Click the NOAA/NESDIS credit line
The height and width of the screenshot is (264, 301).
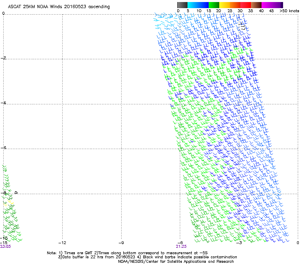click(176, 262)
